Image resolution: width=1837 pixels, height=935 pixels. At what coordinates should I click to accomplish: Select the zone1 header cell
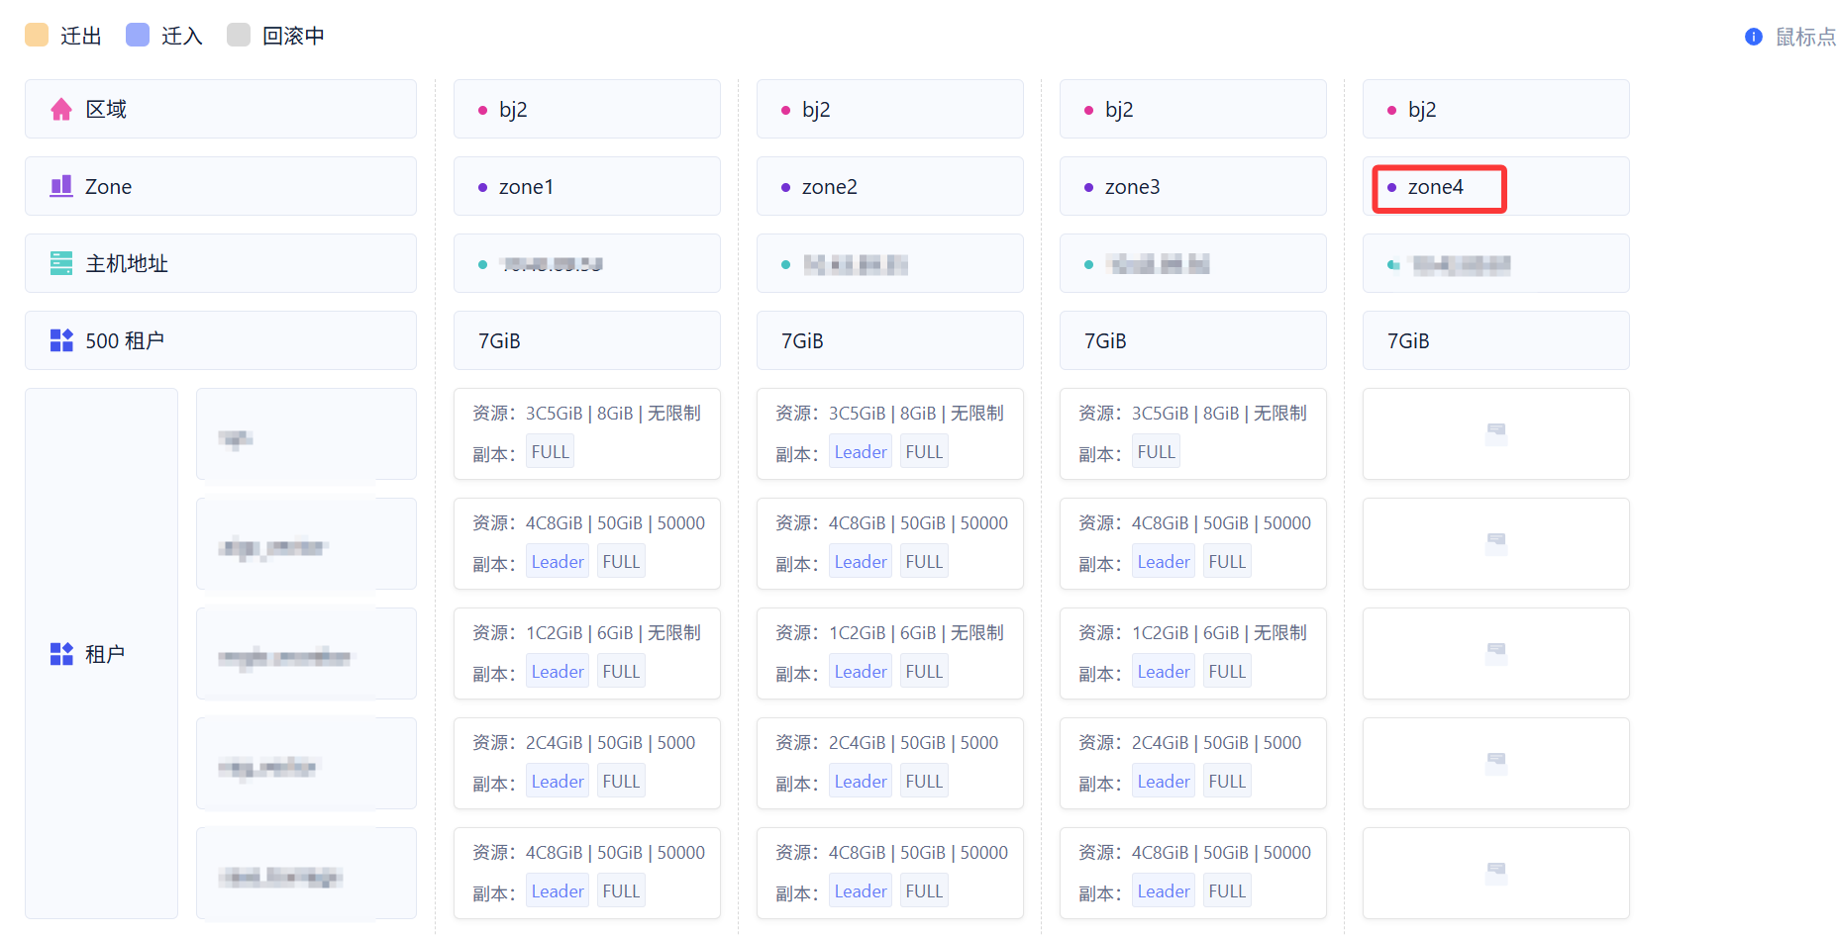tap(586, 187)
